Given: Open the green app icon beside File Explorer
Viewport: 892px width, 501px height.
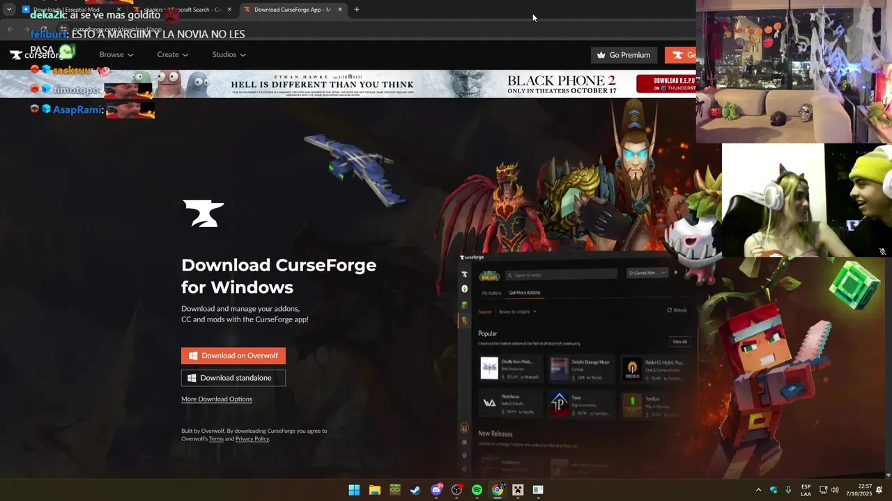Looking at the screenshot, I should [x=395, y=490].
